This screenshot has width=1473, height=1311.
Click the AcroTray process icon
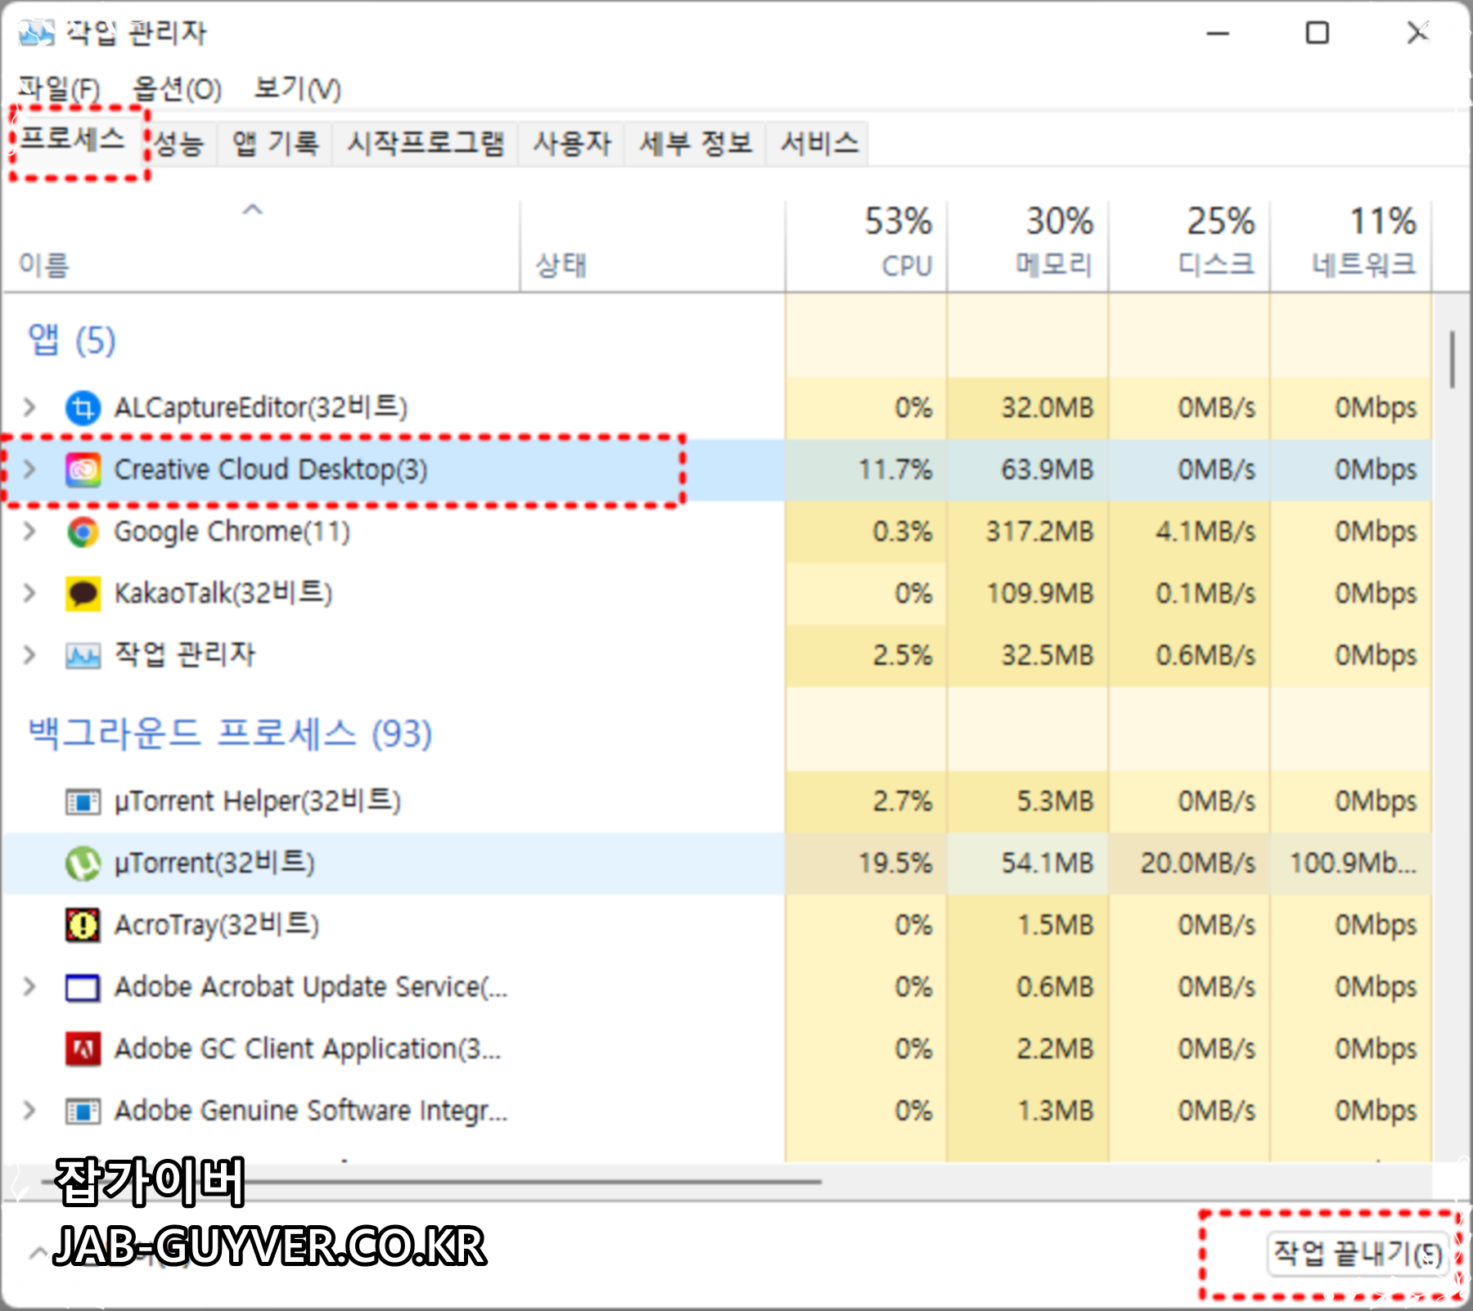pos(83,926)
